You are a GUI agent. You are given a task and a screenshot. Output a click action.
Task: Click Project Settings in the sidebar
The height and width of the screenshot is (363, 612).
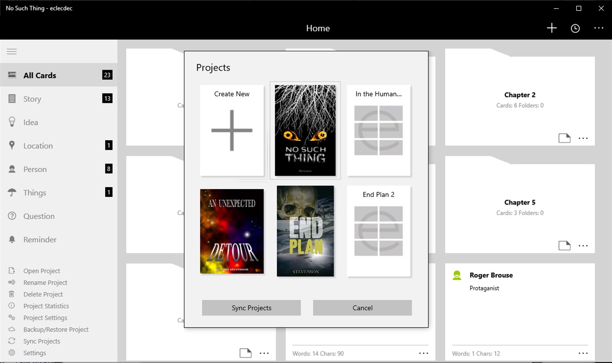coord(45,318)
